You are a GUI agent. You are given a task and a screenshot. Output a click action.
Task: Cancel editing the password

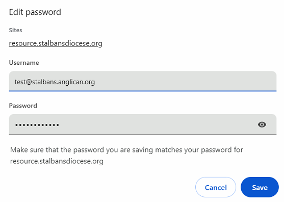pos(216,187)
